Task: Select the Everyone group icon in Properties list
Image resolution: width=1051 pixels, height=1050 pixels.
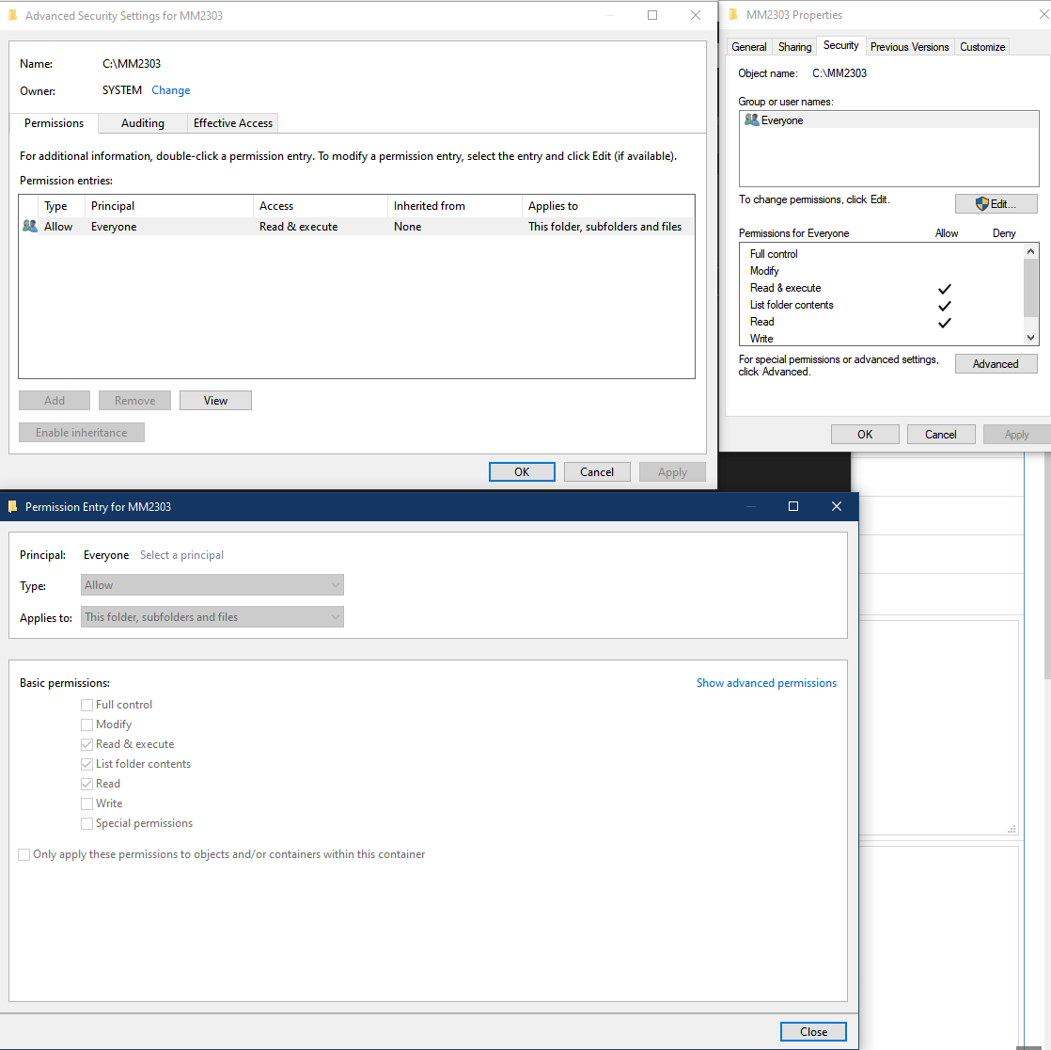Action: click(x=751, y=120)
